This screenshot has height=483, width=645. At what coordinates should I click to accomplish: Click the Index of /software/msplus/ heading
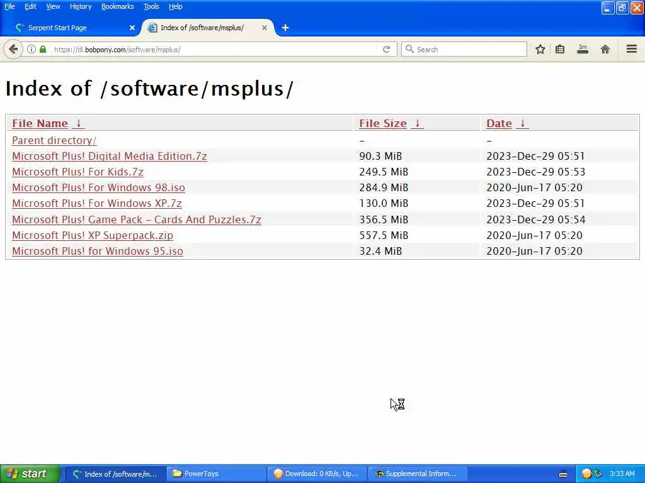click(149, 89)
